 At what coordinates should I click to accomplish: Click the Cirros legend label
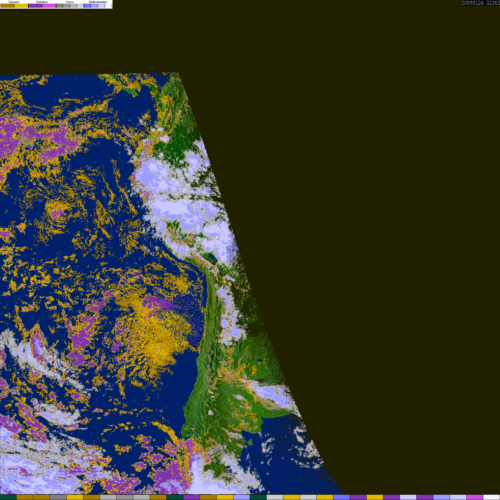point(70,2)
